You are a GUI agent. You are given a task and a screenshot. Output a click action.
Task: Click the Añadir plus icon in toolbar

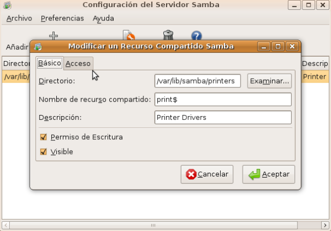pos(54,36)
